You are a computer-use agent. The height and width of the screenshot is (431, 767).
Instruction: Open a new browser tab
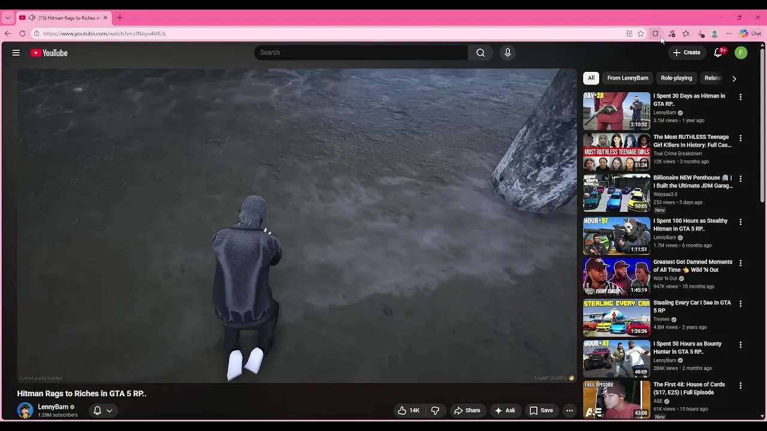(120, 17)
